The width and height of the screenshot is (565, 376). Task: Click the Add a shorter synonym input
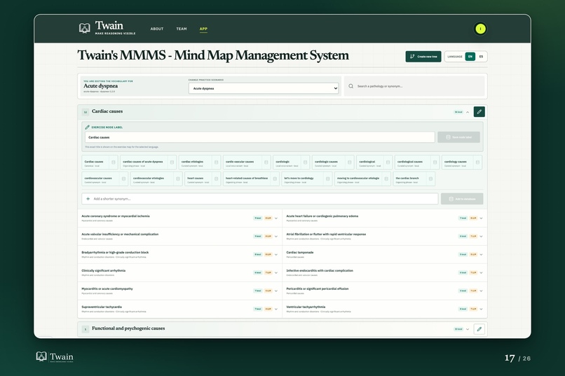(260, 199)
